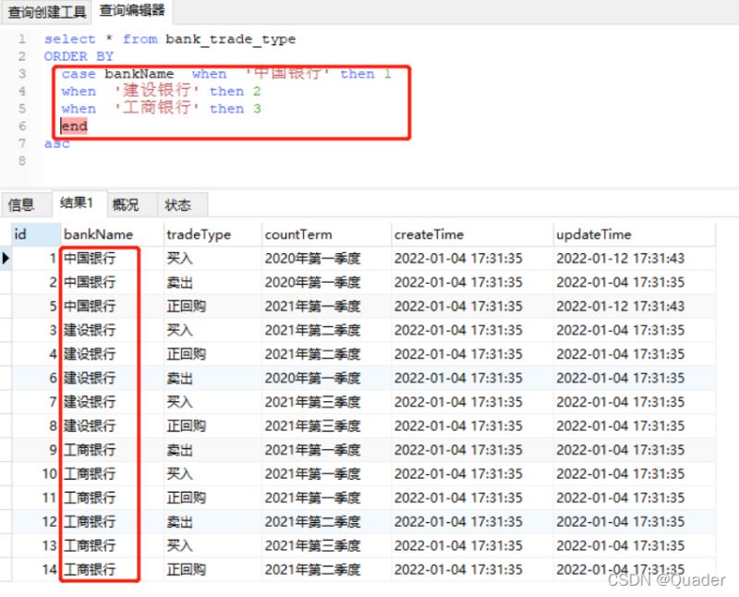Click the id column header
739x597 pixels.
pyautogui.click(x=36, y=235)
